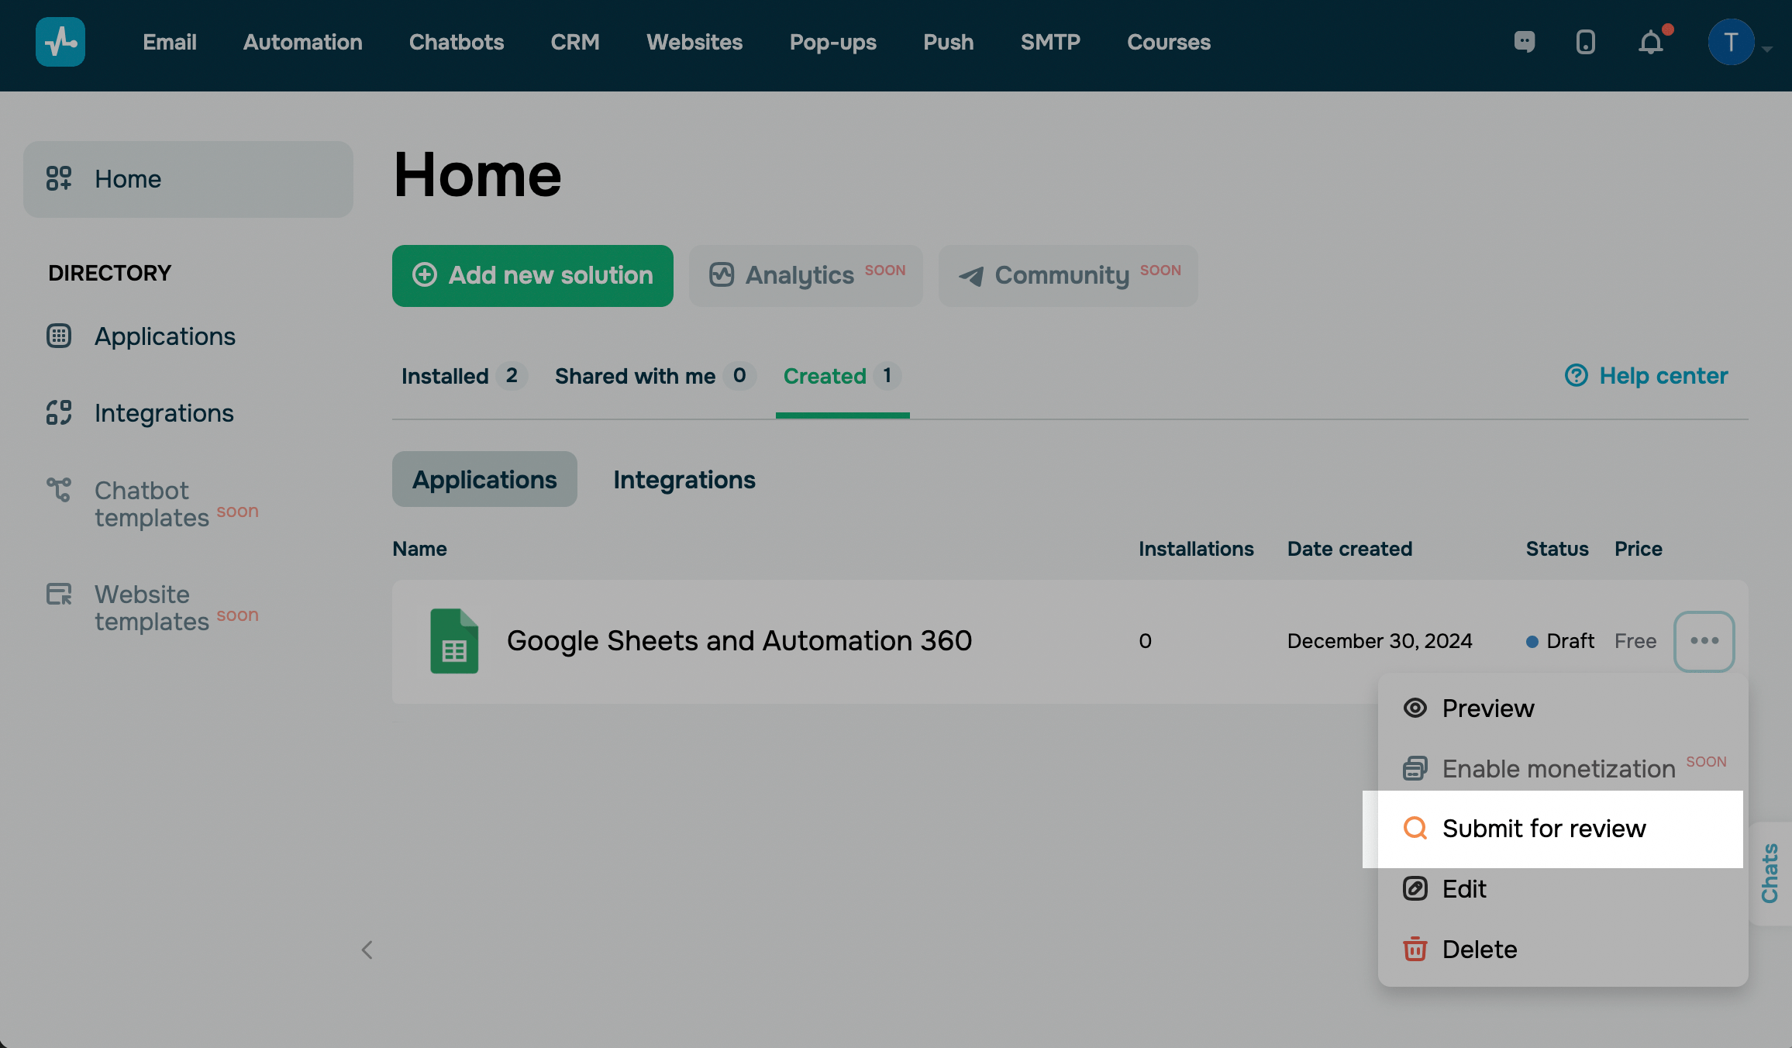The width and height of the screenshot is (1792, 1048).
Task: Open the notifications bell
Action: point(1652,42)
